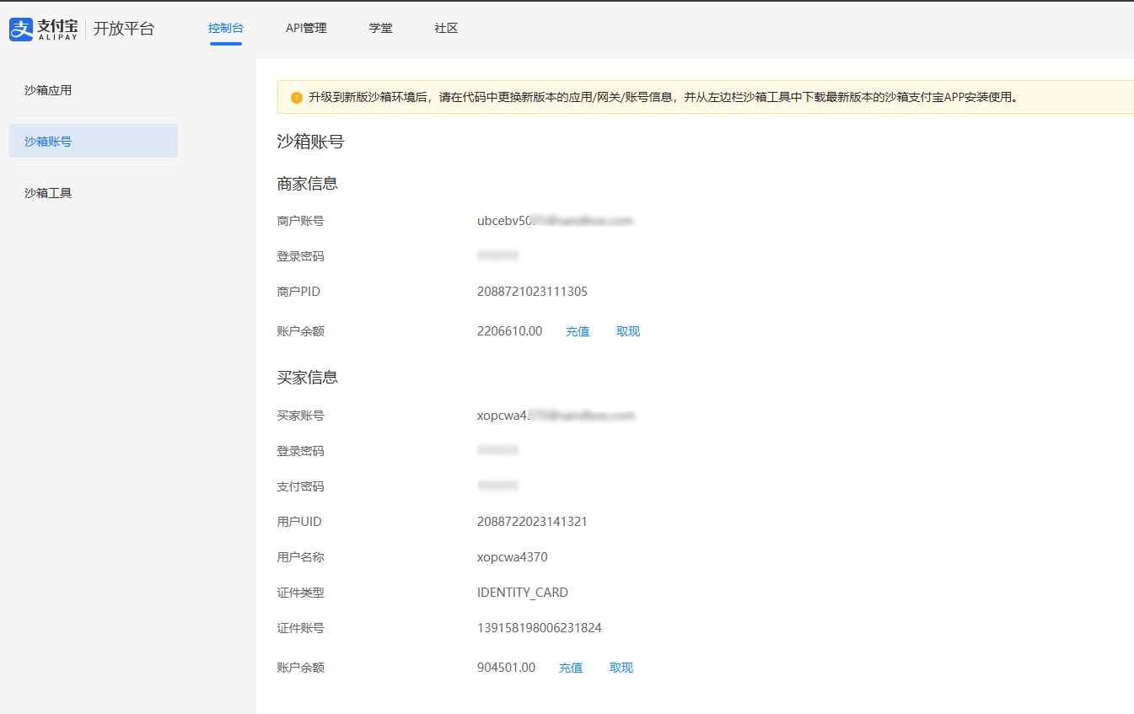Image resolution: width=1134 pixels, height=714 pixels.
Task: Go to the 学堂 tab
Action: [380, 28]
